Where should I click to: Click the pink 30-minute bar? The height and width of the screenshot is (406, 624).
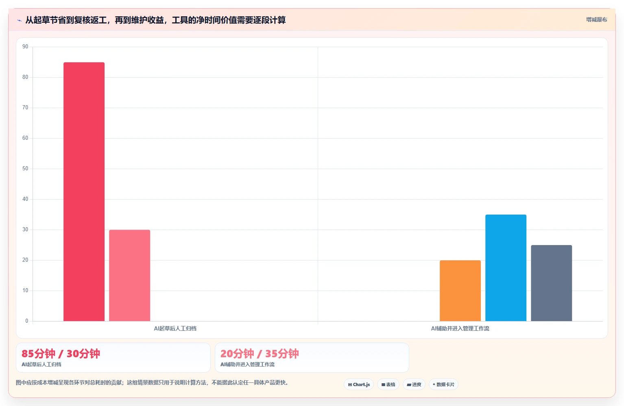coord(129,276)
